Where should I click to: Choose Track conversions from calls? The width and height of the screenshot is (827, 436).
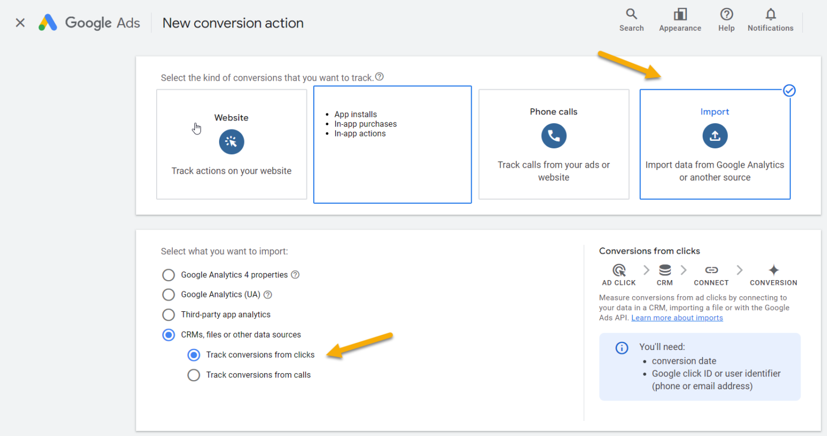tap(194, 375)
